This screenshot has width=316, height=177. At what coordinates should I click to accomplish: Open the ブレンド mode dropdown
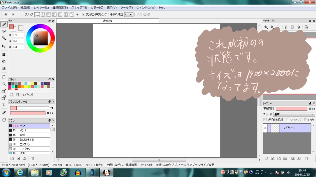point(294,114)
